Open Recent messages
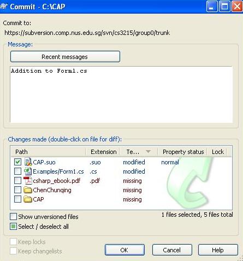243x261 pixels. (x=65, y=57)
